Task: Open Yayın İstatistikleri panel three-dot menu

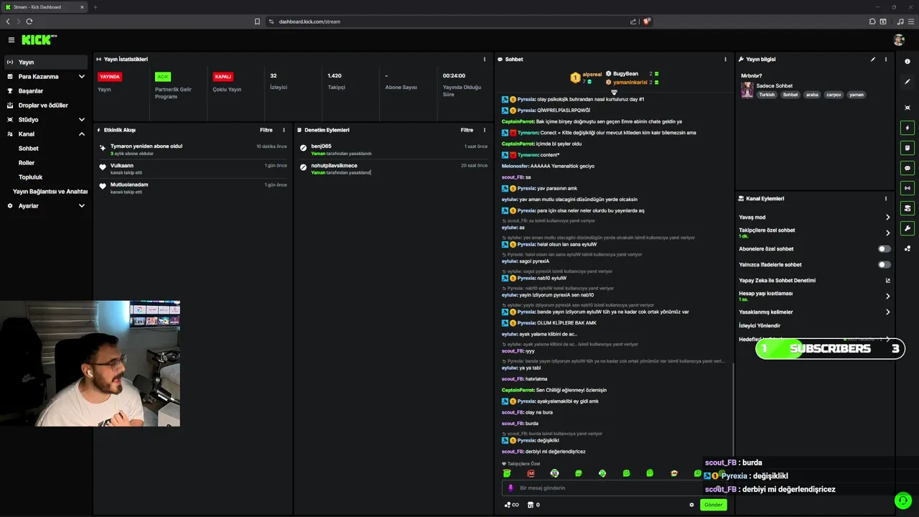Action: pyautogui.click(x=485, y=59)
